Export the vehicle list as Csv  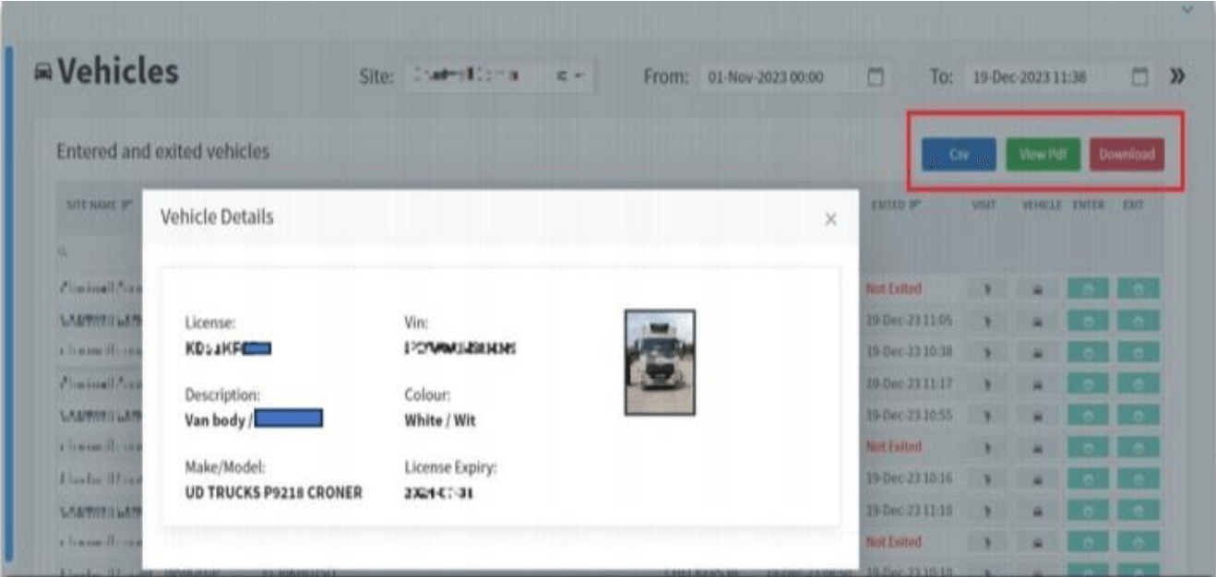(958, 156)
